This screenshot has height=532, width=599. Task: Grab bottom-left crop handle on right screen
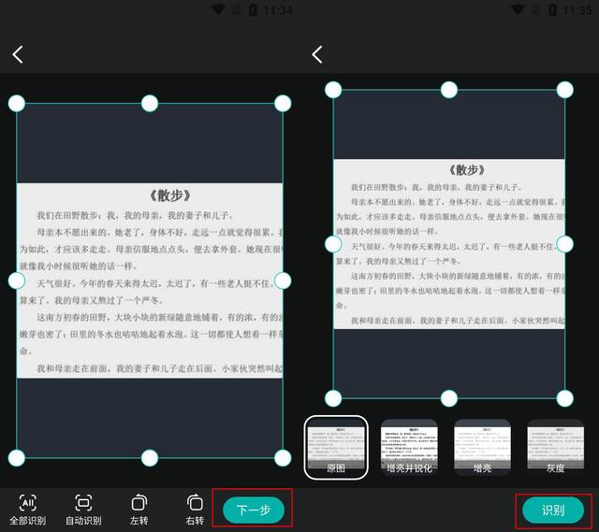coord(333,398)
